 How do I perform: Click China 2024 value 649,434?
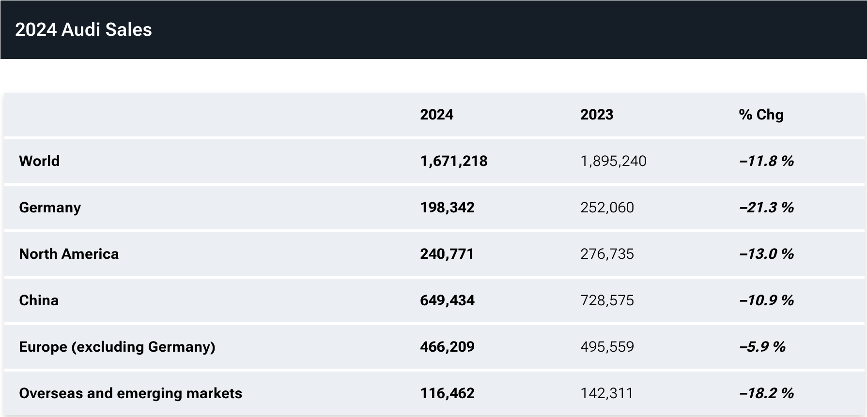point(447,300)
